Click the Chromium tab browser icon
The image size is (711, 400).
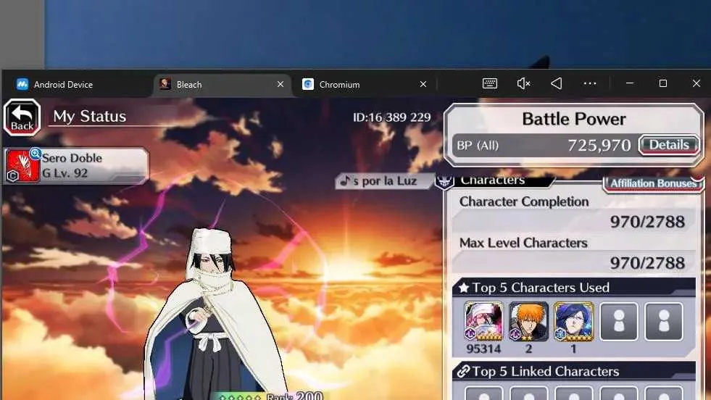(x=308, y=84)
